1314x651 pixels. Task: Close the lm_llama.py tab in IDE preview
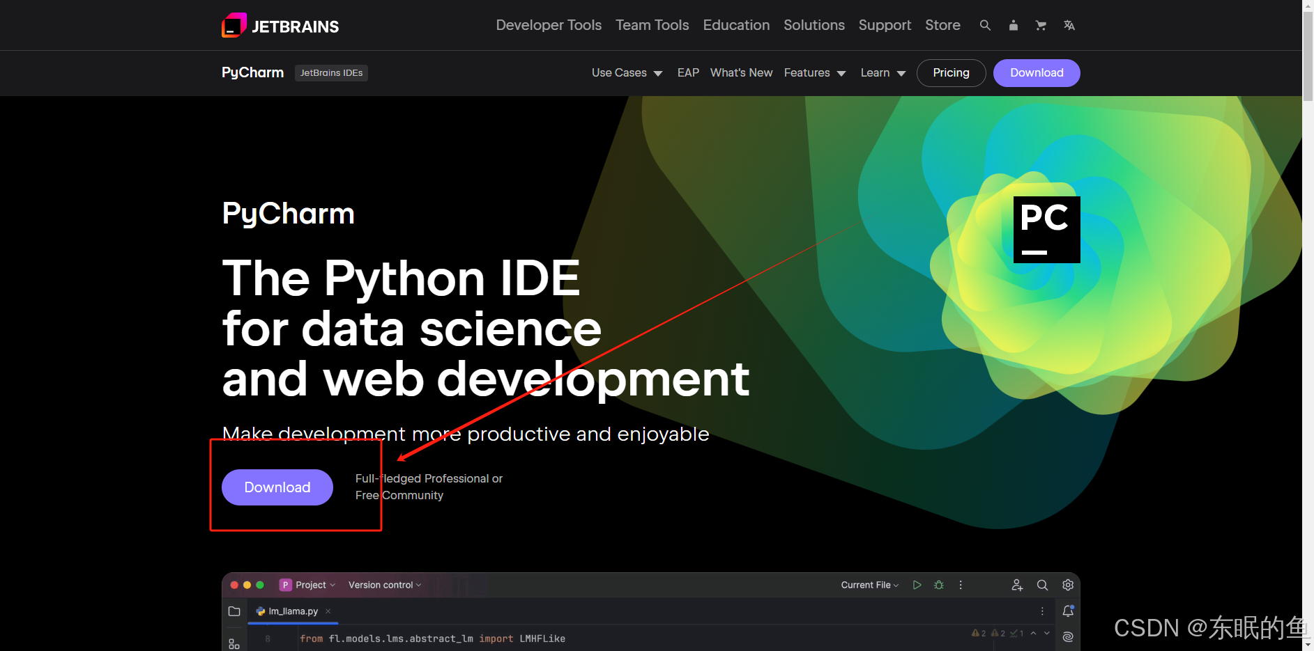tap(328, 611)
